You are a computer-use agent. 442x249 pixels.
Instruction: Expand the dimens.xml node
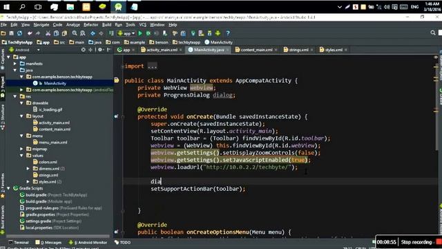[x=28, y=169]
